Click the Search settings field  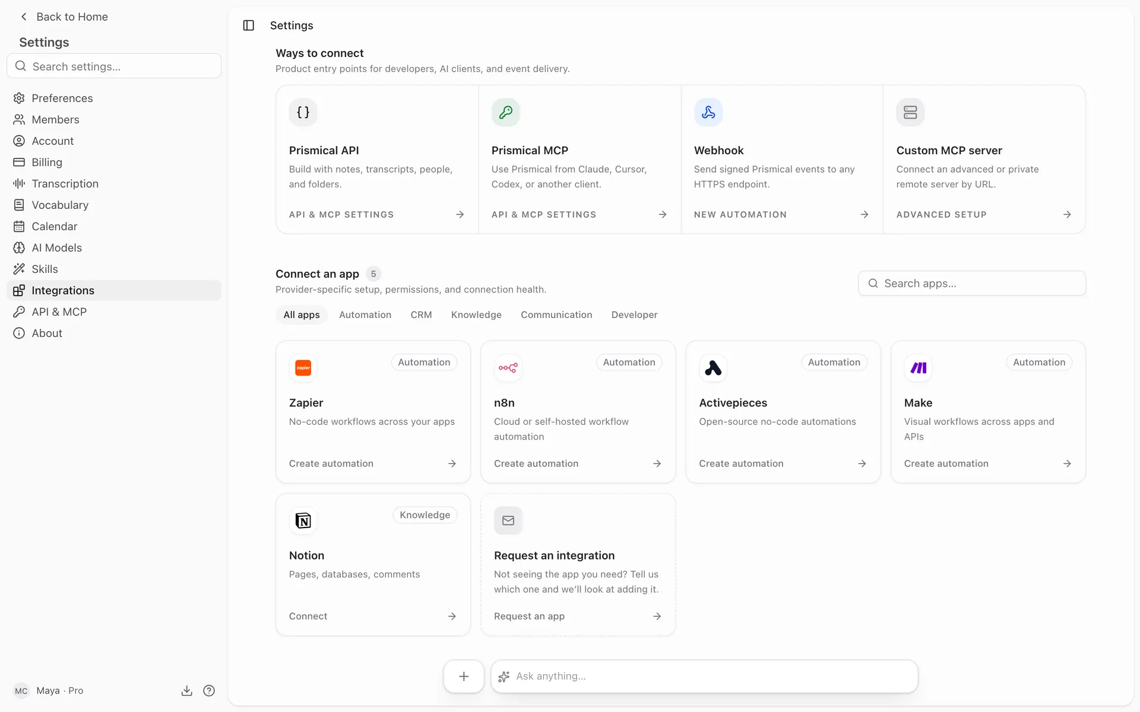tap(114, 66)
